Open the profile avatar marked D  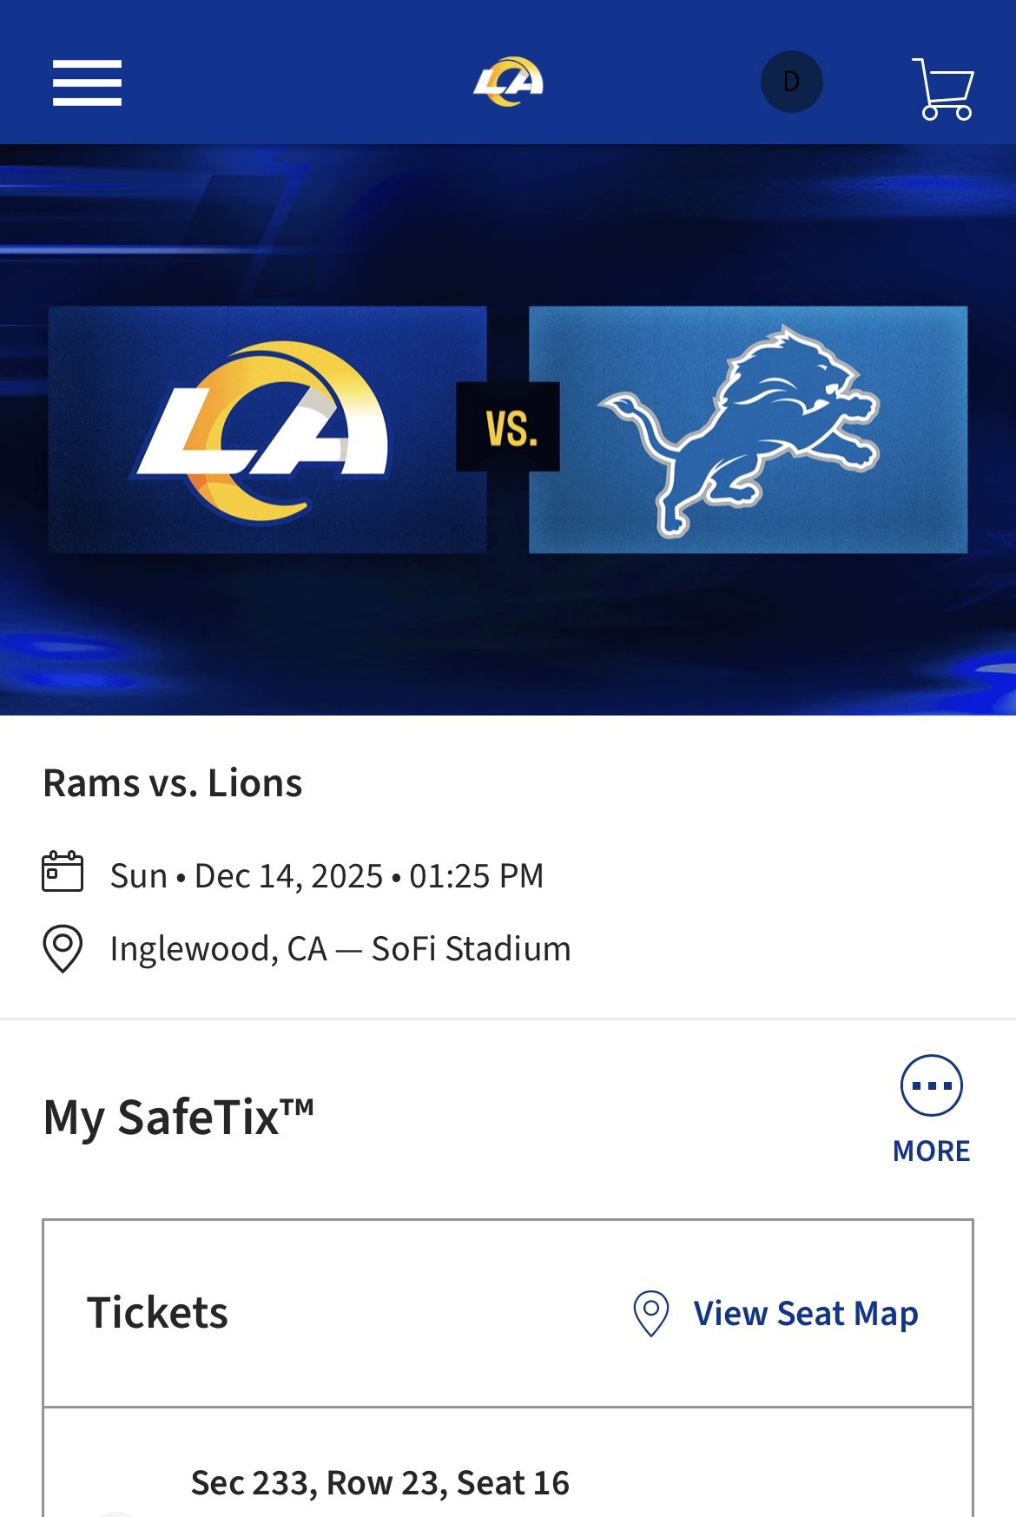(x=789, y=80)
